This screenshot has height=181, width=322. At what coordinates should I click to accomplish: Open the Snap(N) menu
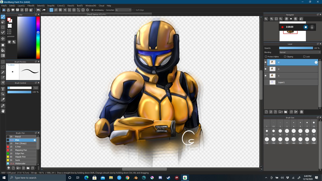[x=51, y=5]
